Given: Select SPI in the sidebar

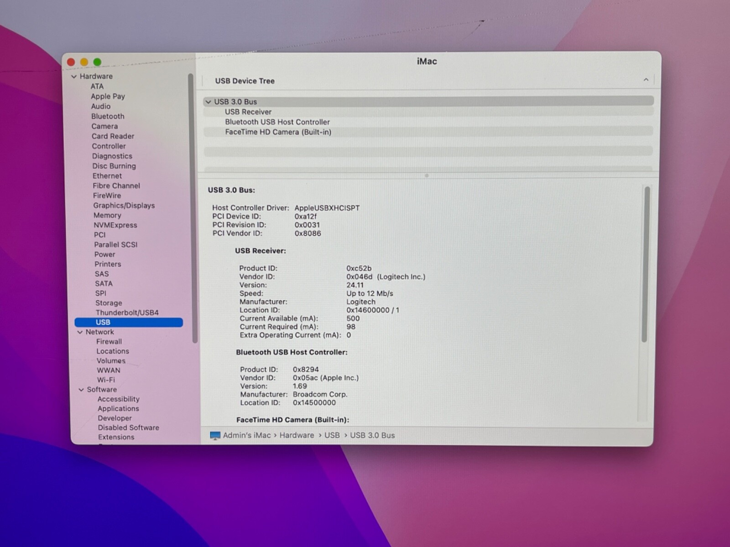Looking at the screenshot, I should click(x=101, y=293).
